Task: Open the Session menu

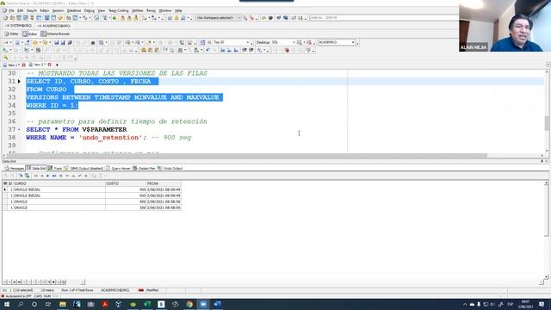Action: tap(58, 10)
